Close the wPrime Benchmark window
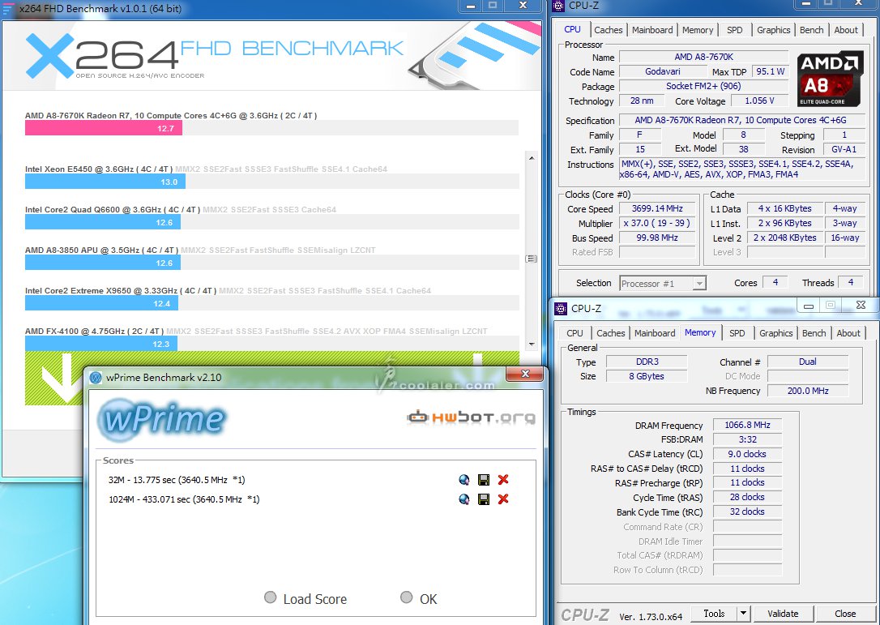880x625 pixels. click(x=525, y=374)
